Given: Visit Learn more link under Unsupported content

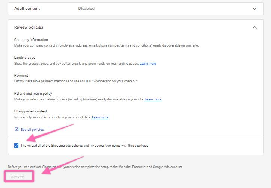Looking at the screenshot, I should click(x=100, y=117).
